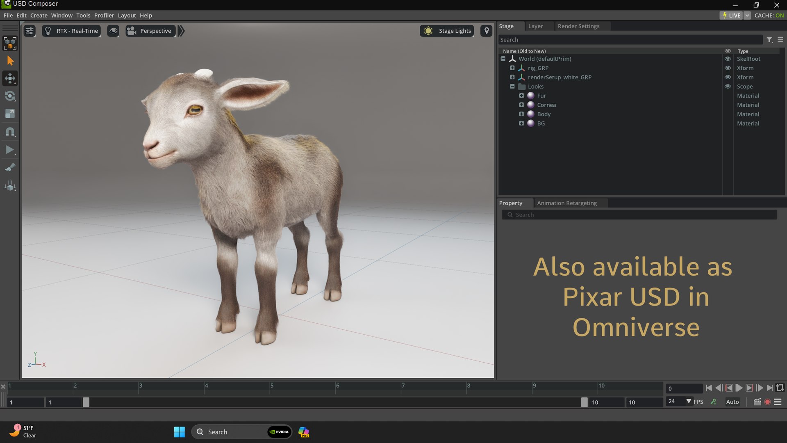Select the physics drop placement tool

point(10,185)
